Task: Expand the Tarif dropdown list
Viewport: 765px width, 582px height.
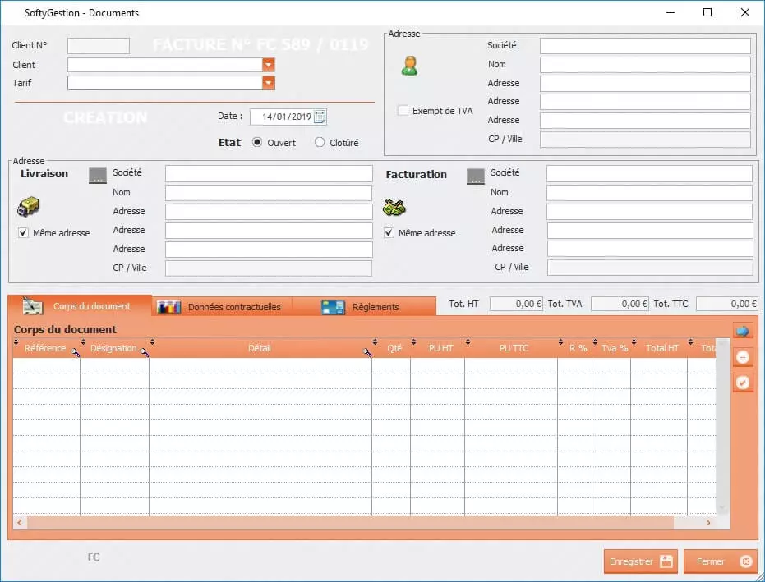Action: click(x=269, y=83)
